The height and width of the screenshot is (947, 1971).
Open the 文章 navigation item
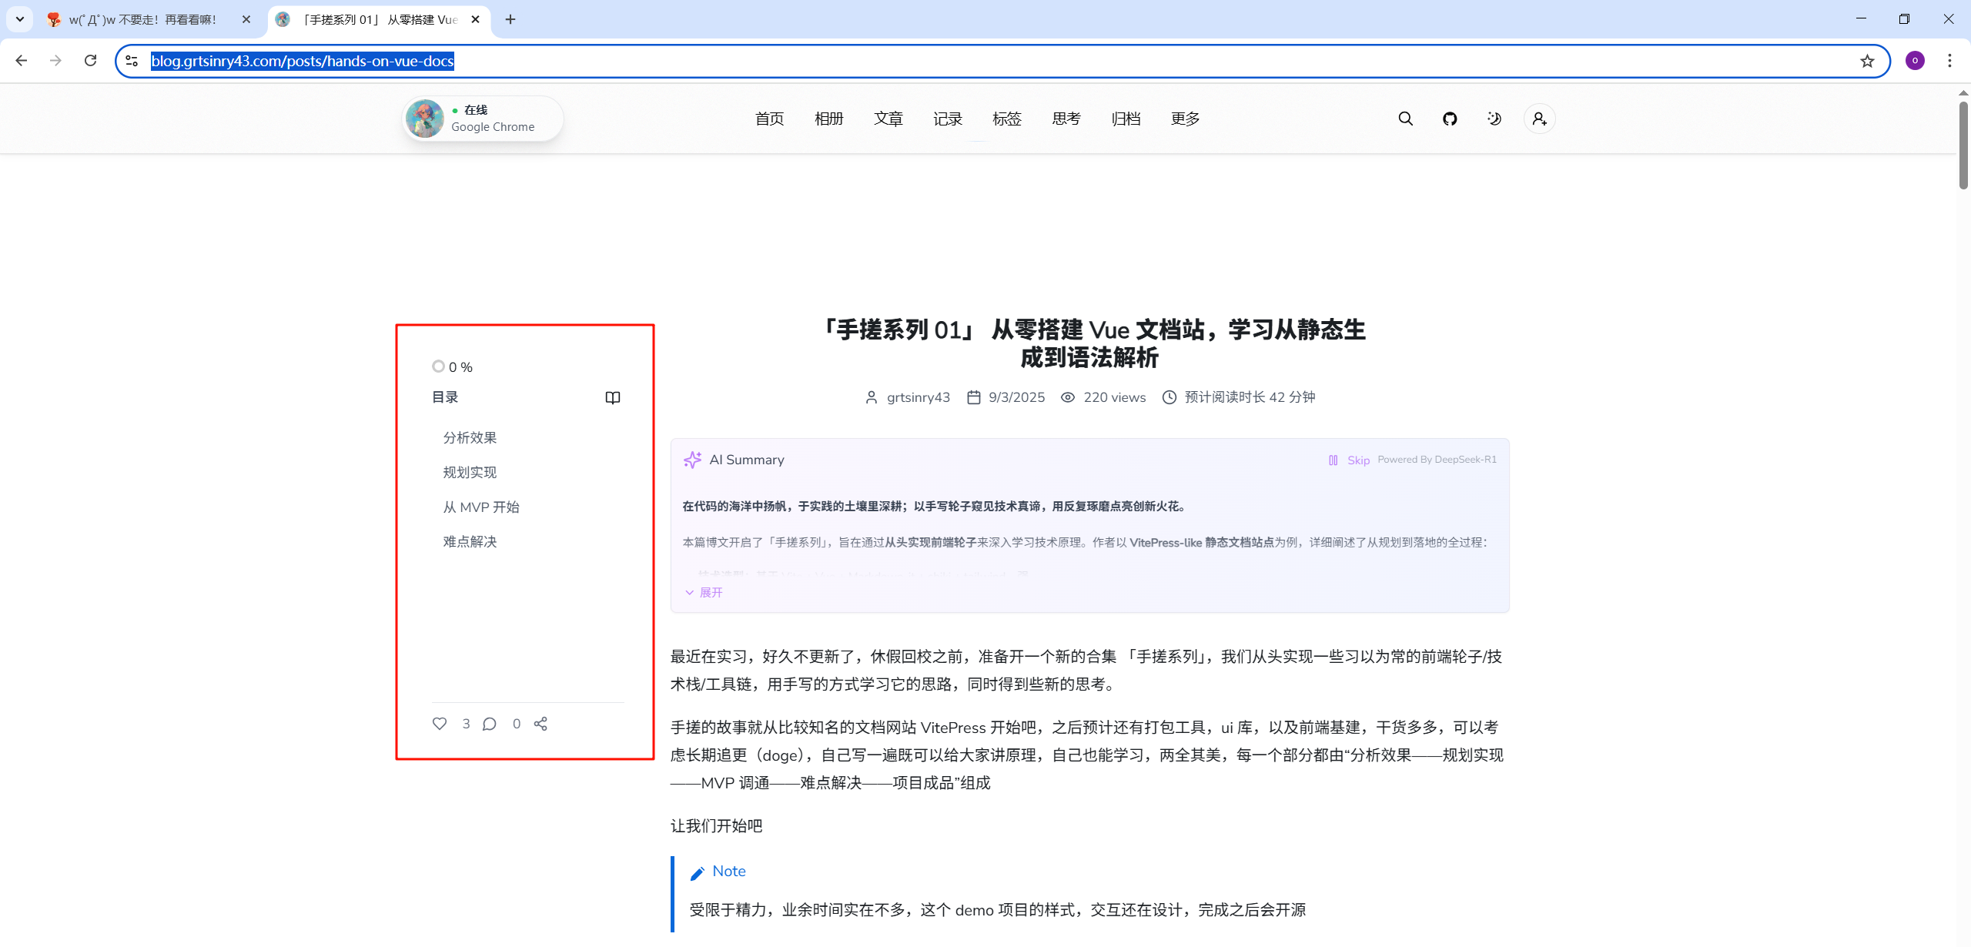[x=888, y=119]
